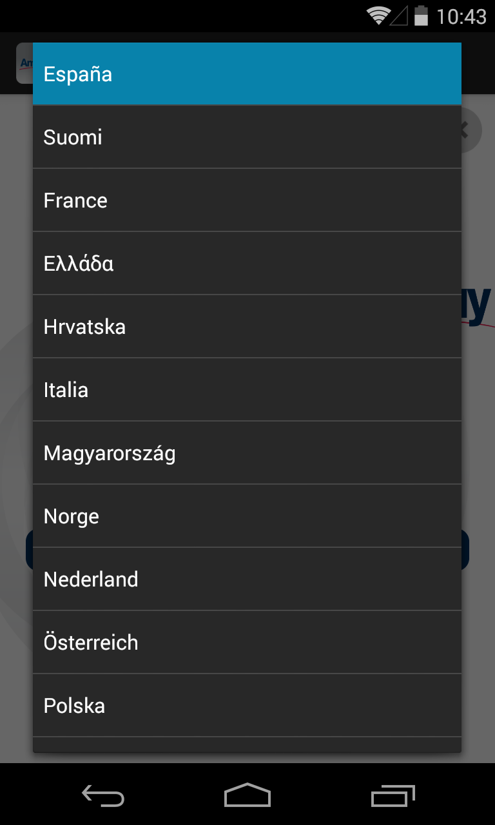Tap the Android home navigation icon

(247, 795)
